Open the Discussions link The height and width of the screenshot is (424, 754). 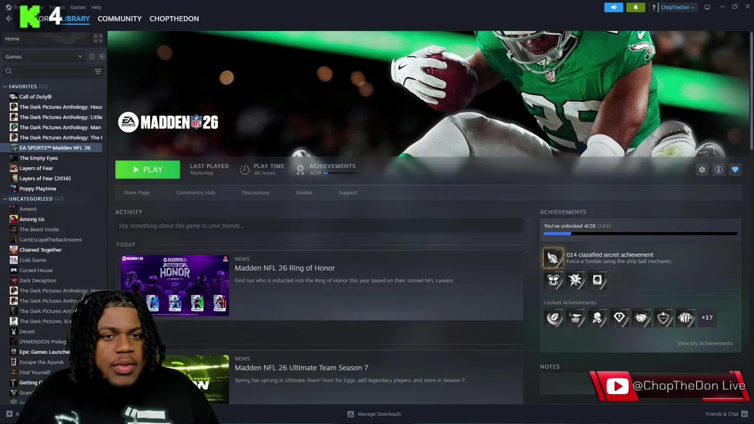256,193
